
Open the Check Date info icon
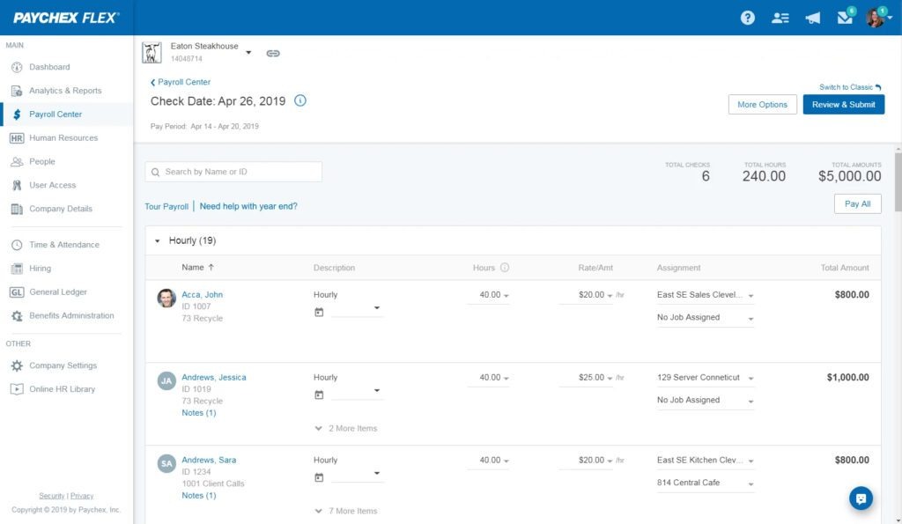point(299,101)
